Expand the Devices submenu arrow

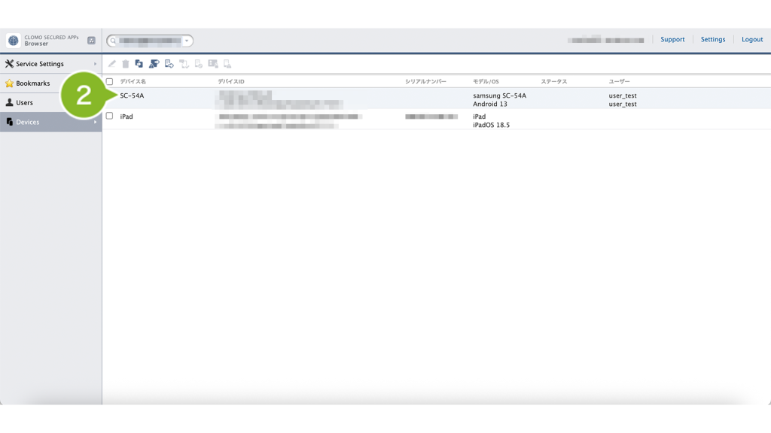(x=95, y=122)
